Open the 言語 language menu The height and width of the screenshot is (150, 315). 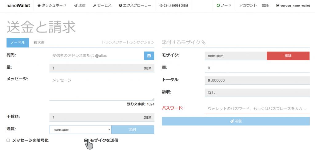pos(265,6)
